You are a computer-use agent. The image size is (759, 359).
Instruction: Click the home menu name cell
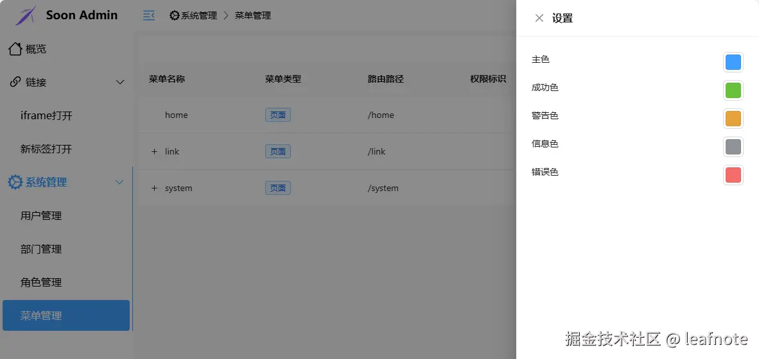[x=176, y=115]
